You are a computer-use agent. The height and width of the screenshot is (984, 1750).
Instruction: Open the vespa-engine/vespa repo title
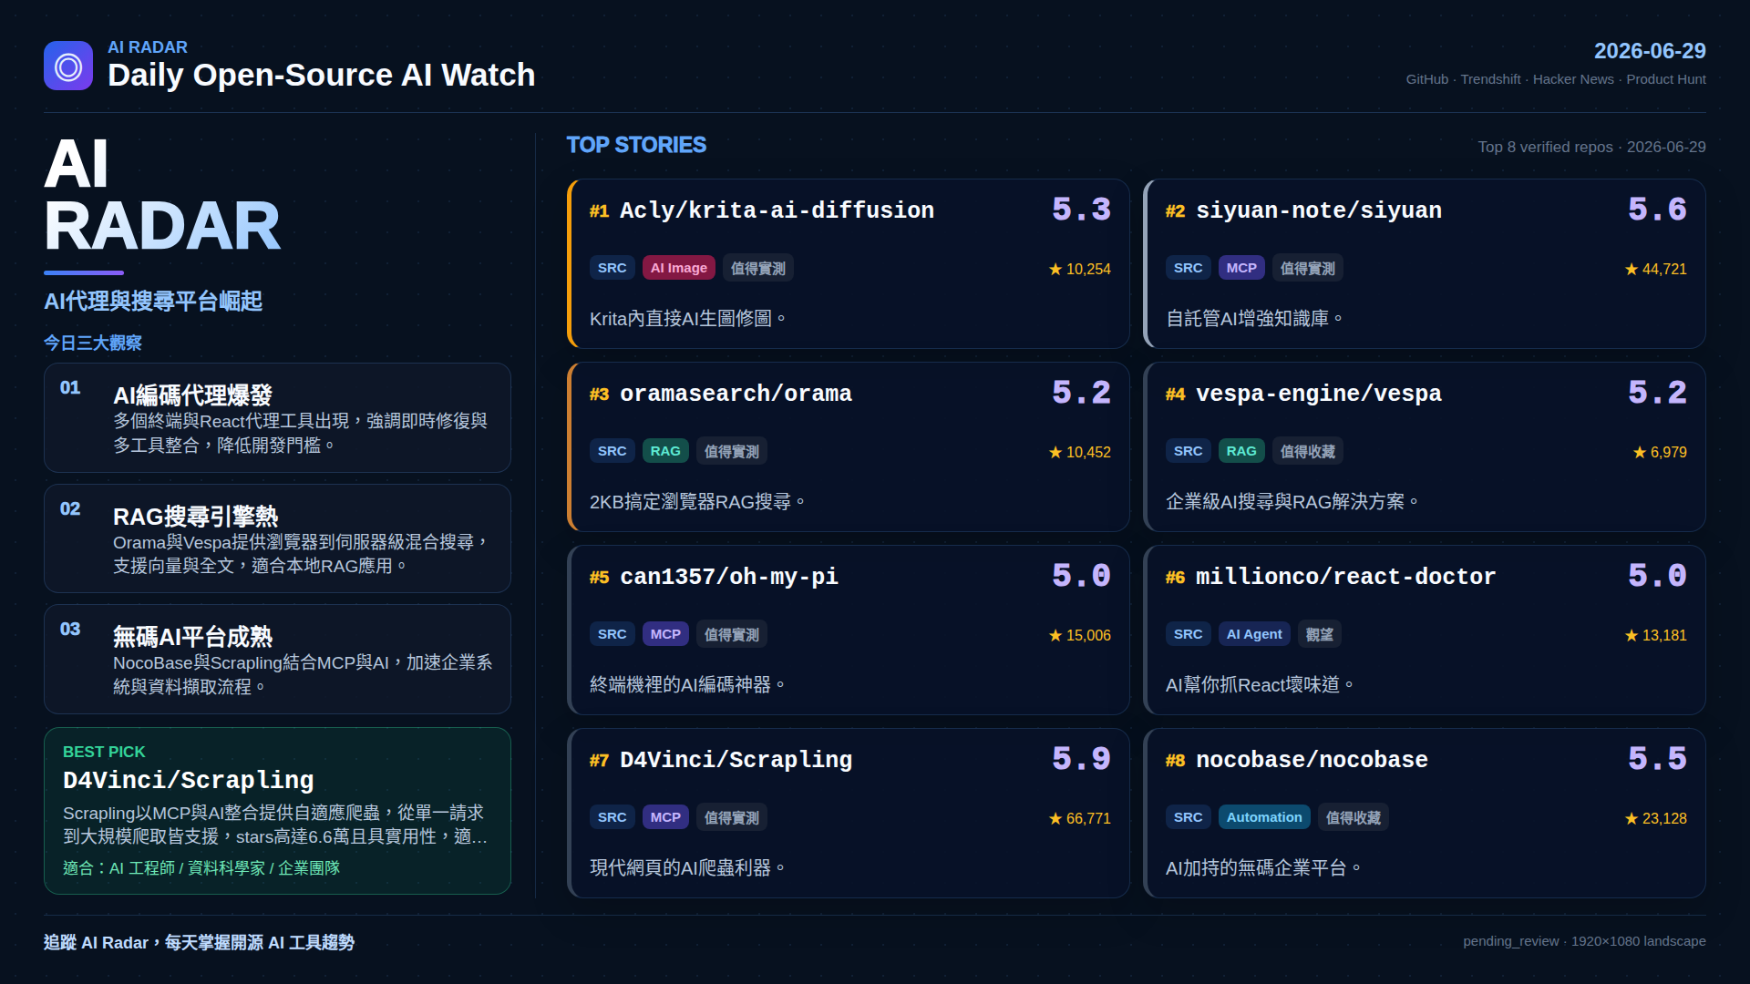click(1318, 394)
